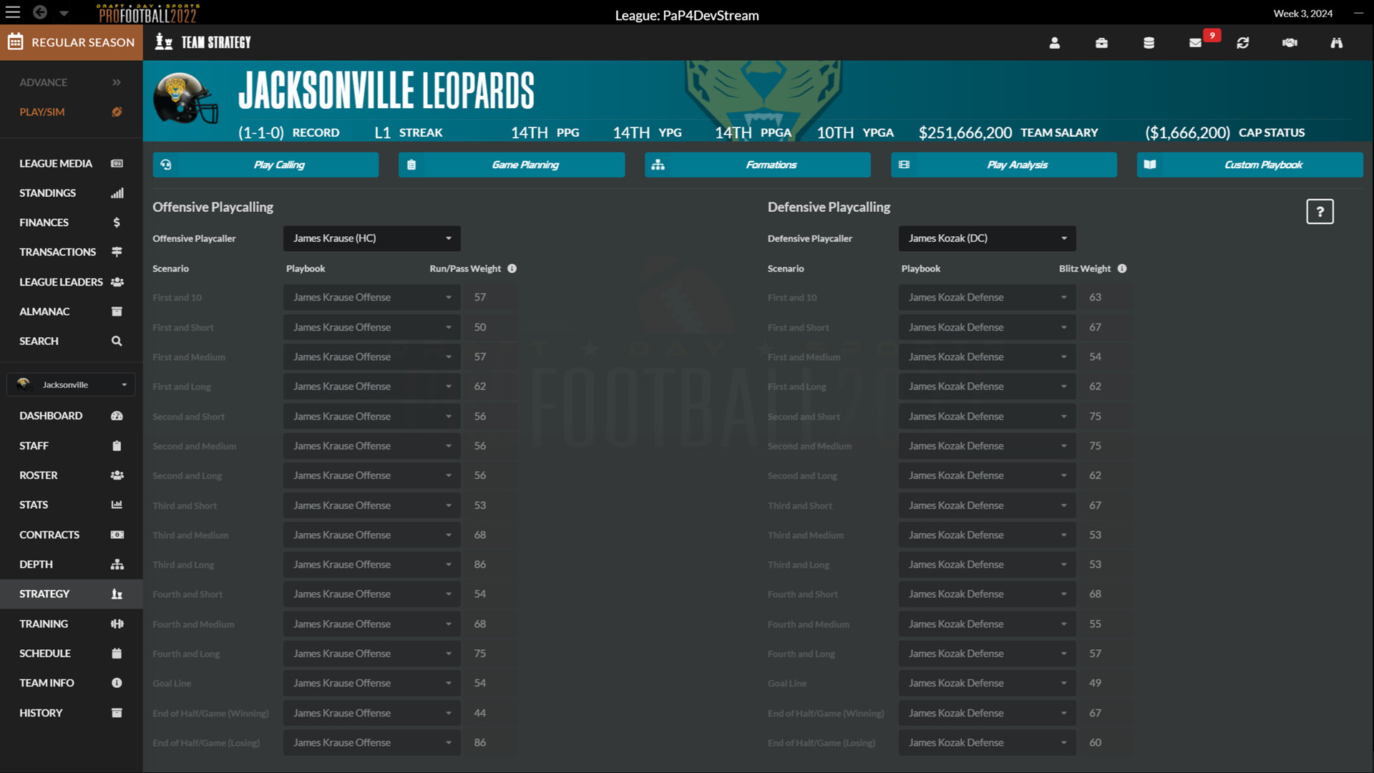Viewport: 1374px width, 773px height.
Task: Edit the Run/Pass weight for Third and Long
Action: click(490, 564)
